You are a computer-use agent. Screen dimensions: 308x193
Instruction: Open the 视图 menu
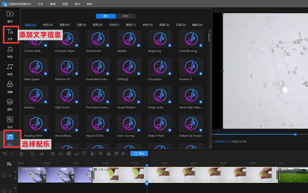pos(65,4)
